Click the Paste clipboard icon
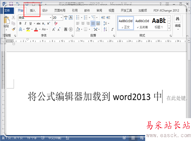Screen dimensions: 191x141 [6, 20]
